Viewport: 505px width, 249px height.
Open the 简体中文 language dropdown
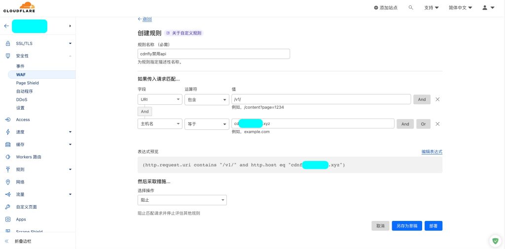tap(461, 8)
